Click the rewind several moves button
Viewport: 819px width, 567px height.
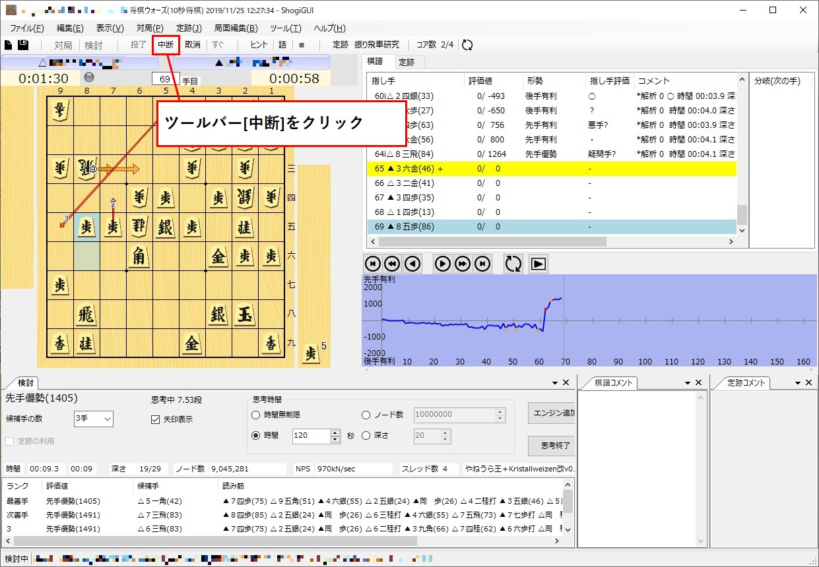tap(392, 264)
